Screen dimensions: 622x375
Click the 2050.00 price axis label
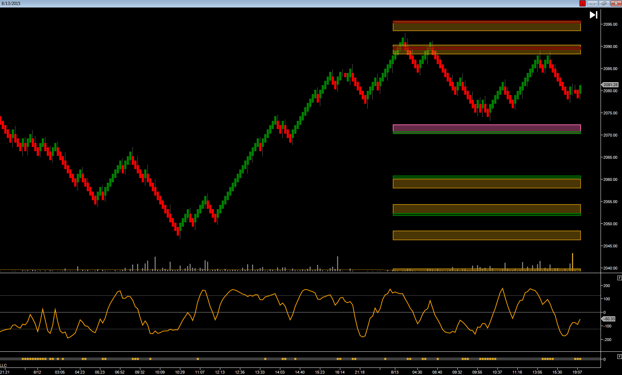610,224
